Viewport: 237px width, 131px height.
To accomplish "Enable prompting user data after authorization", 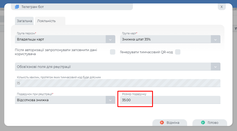I will [x=113, y=52].
